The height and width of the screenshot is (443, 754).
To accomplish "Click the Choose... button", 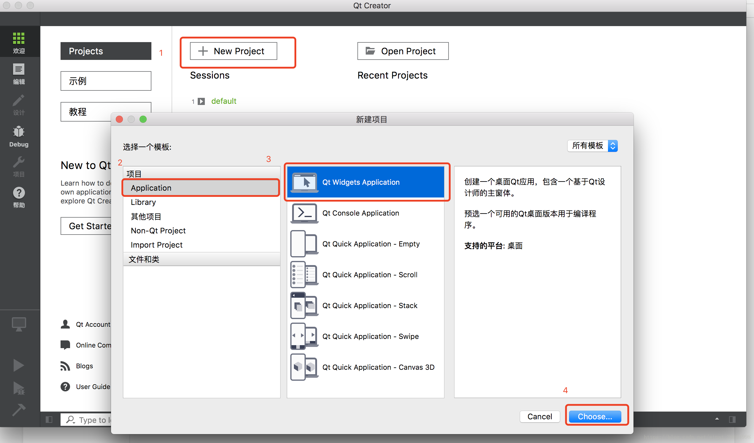I will point(595,416).
